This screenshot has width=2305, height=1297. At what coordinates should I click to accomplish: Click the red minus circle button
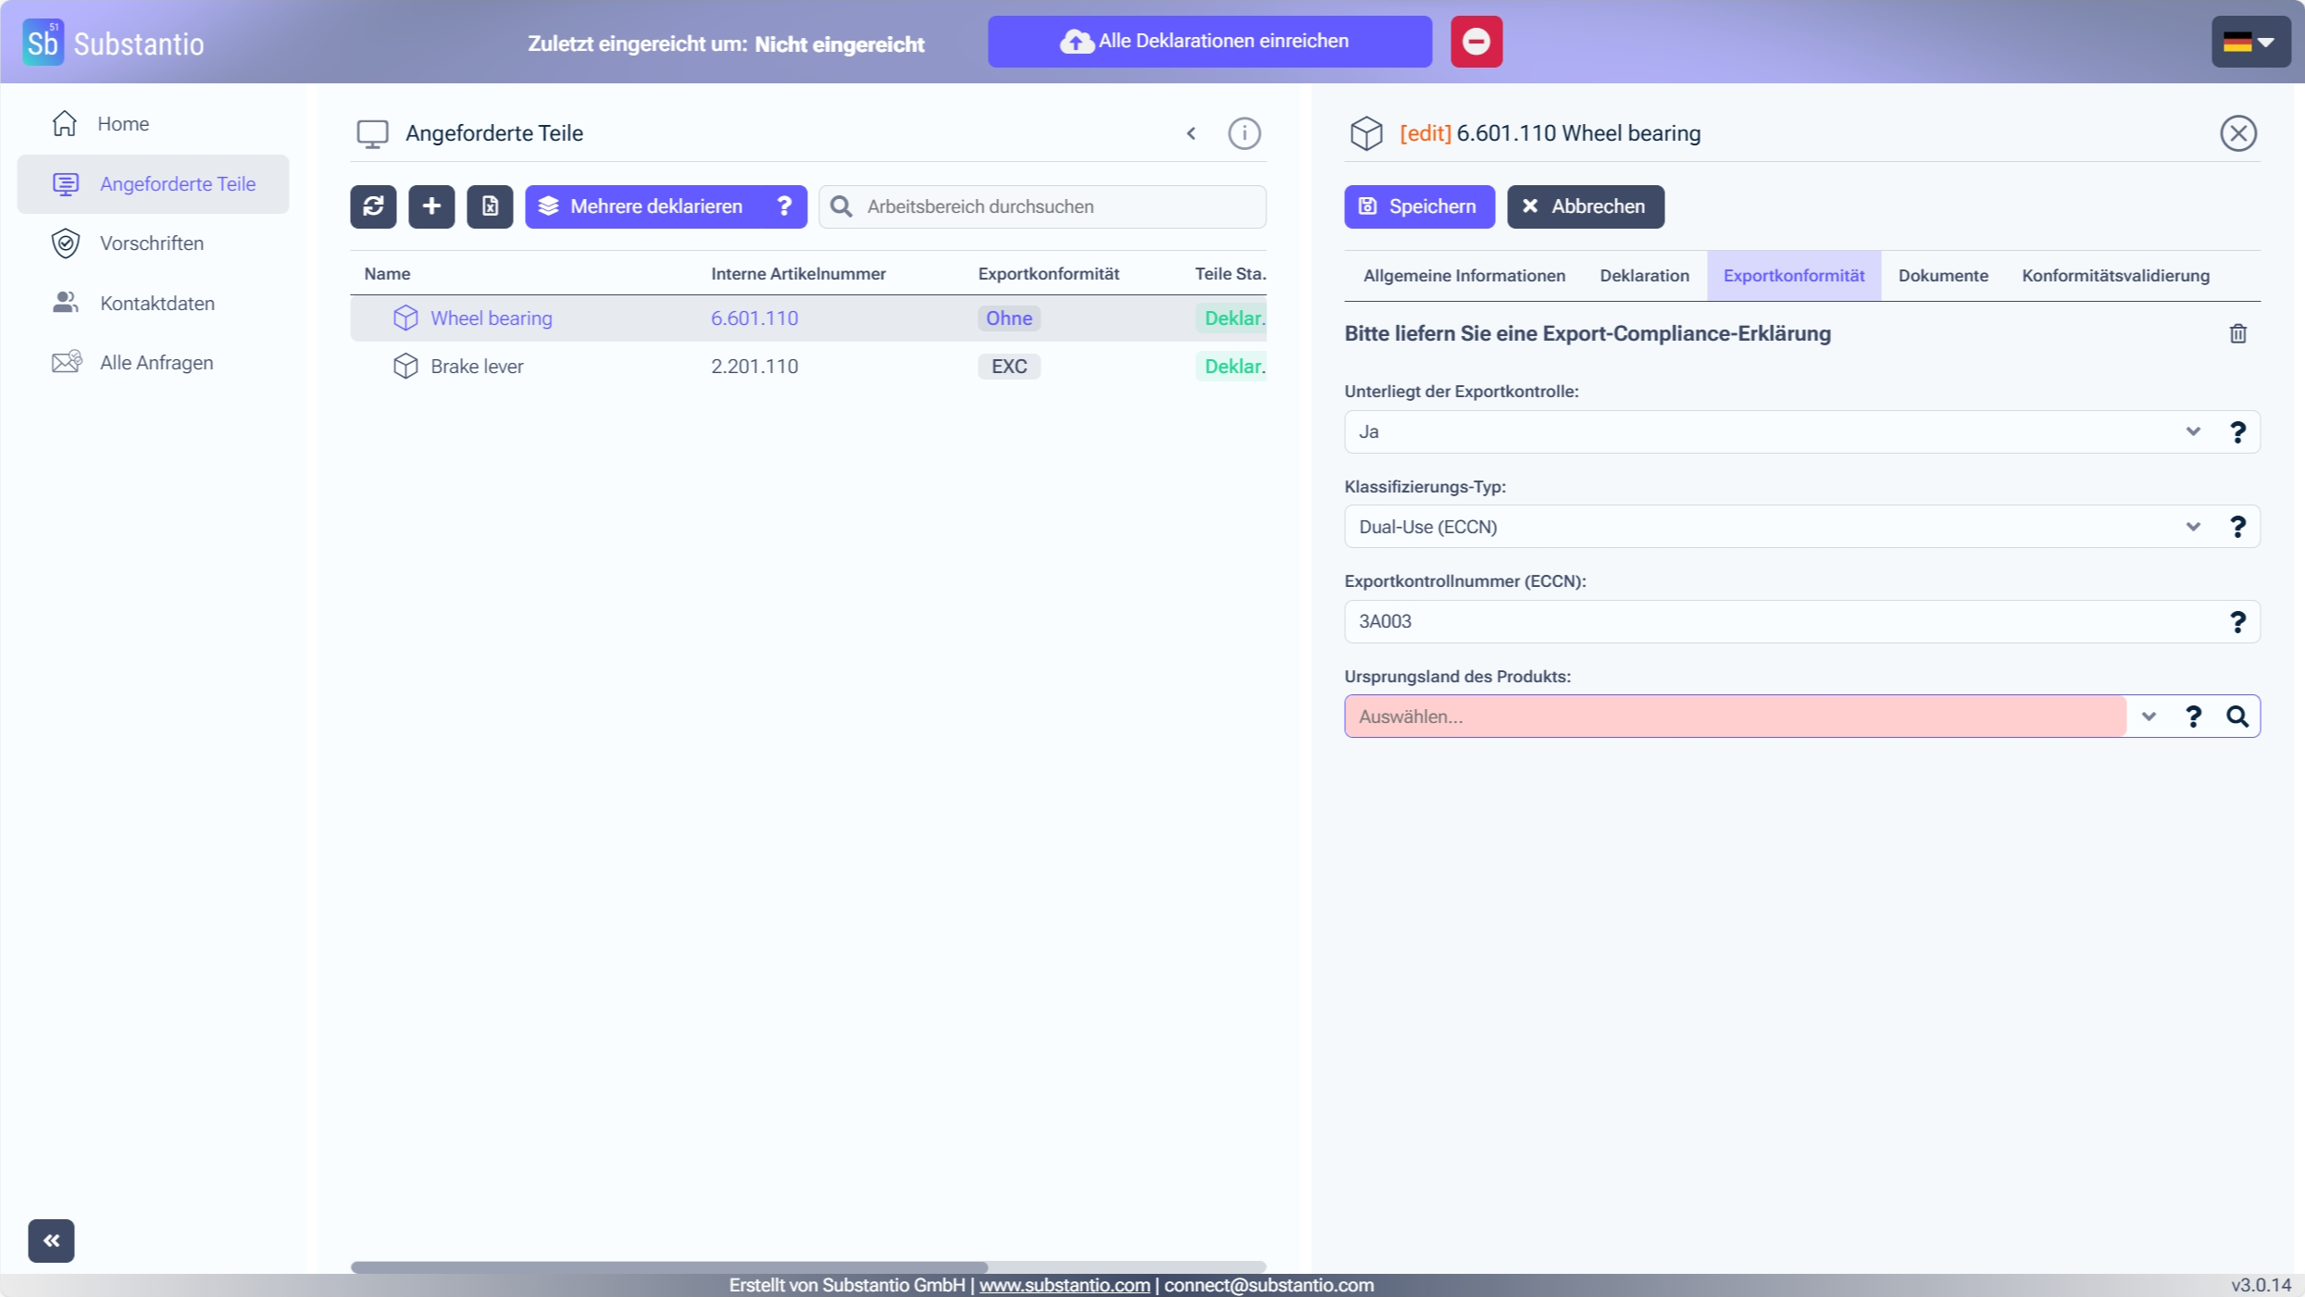pyautogui.click(x=1476, y=42)
